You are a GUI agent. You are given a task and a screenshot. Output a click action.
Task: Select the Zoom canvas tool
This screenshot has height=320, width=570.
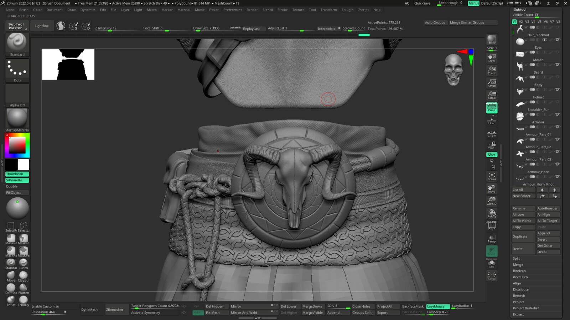click(x=492, y=70)
